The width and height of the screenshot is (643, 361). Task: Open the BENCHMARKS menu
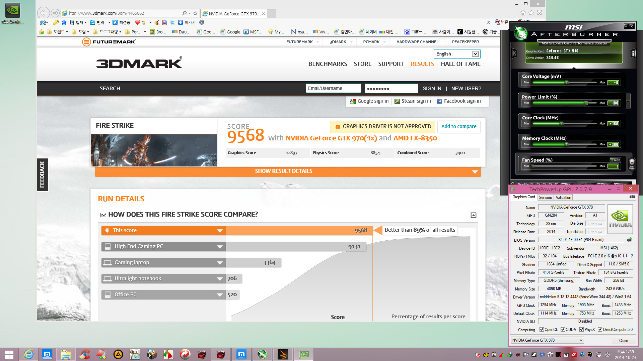click(x=328, y=64)
